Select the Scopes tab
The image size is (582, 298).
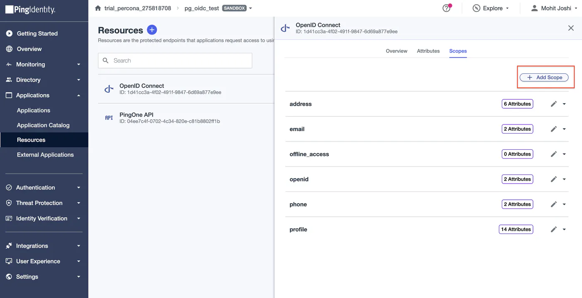tap(458, 51)
